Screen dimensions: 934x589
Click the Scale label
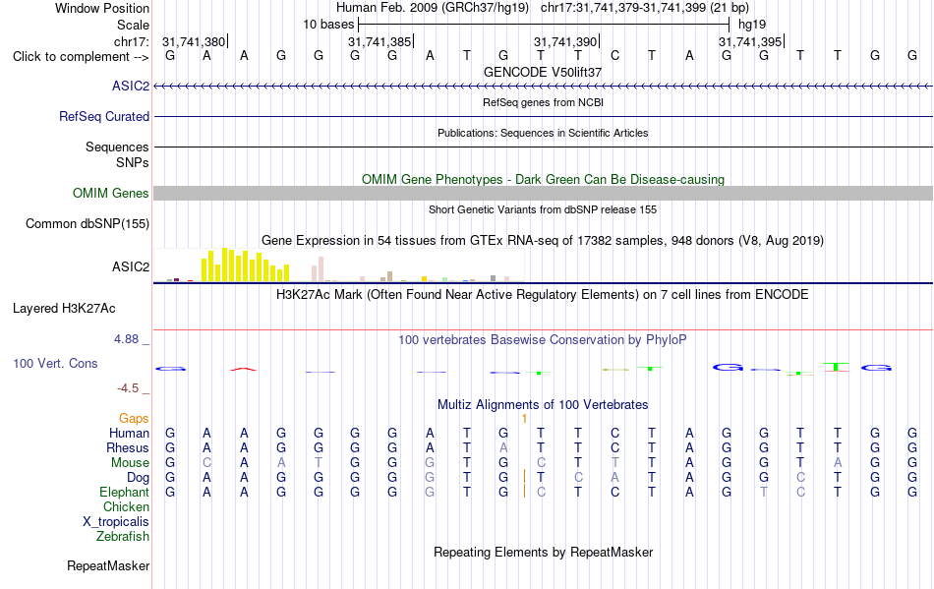click(134, 25)
